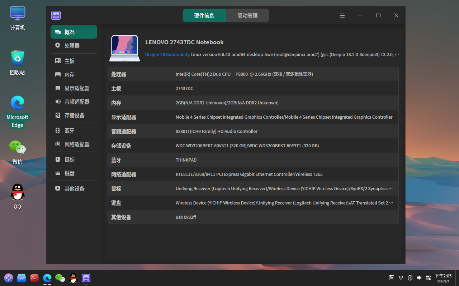Open QQ penguin desktop icon
Viewport: 459px width, 286px height.
(x=18, y=197)
